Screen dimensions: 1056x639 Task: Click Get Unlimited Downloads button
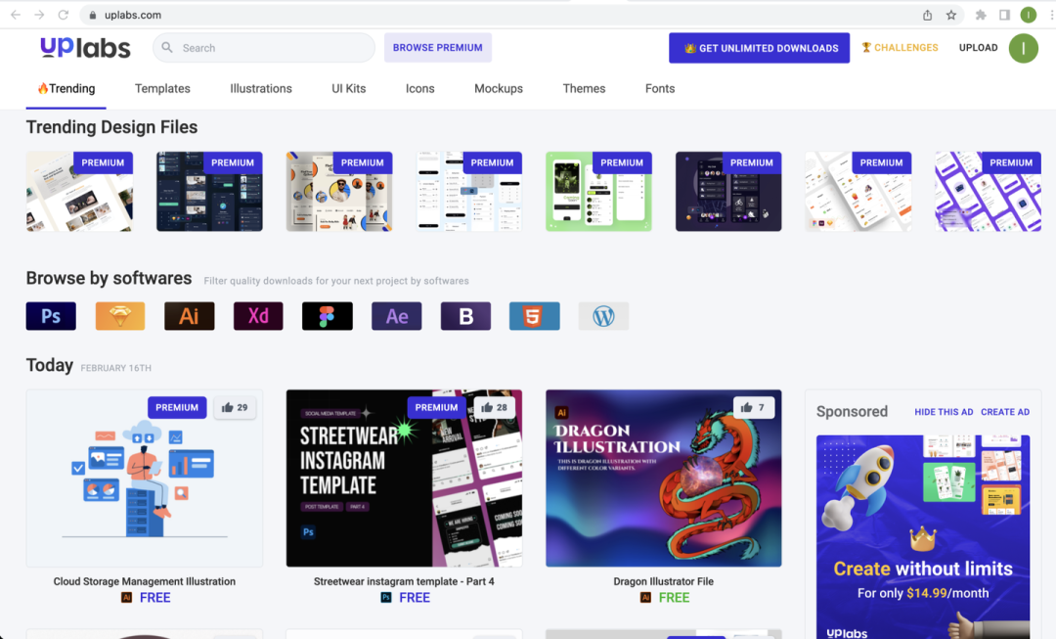(759, 48)
